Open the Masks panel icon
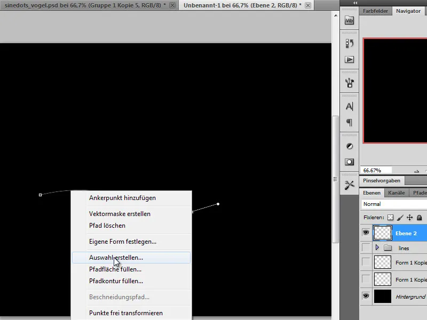427x320 pixels. 349,162
